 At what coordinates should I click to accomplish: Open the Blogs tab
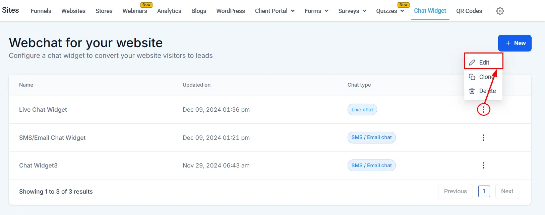199,11
